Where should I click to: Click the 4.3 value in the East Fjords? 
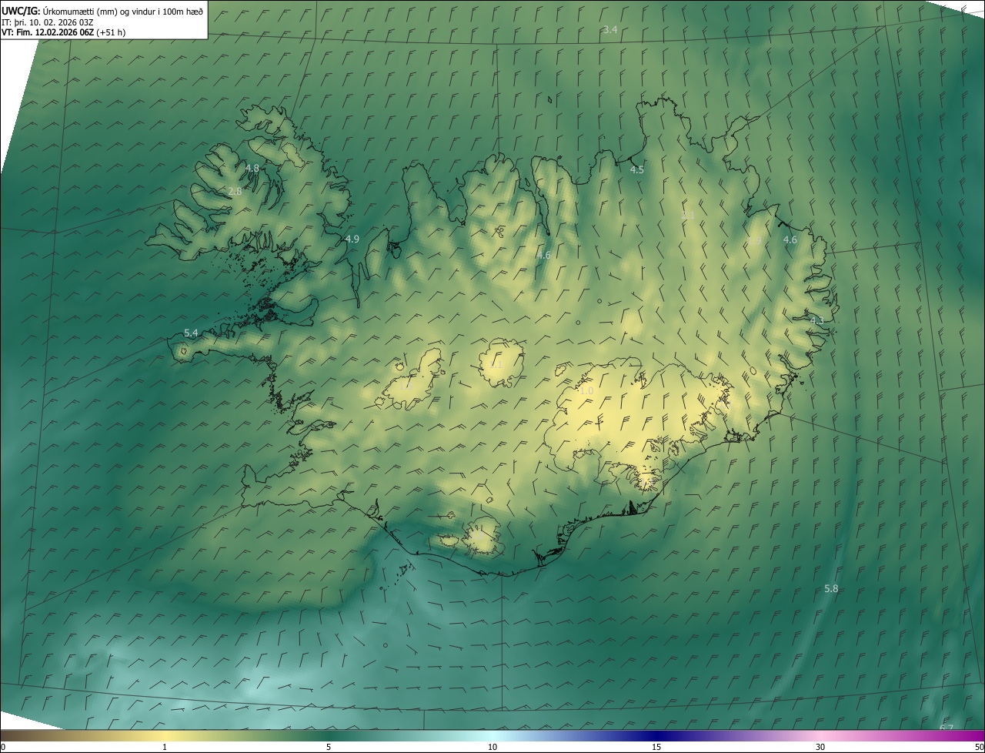coord(817,321)
